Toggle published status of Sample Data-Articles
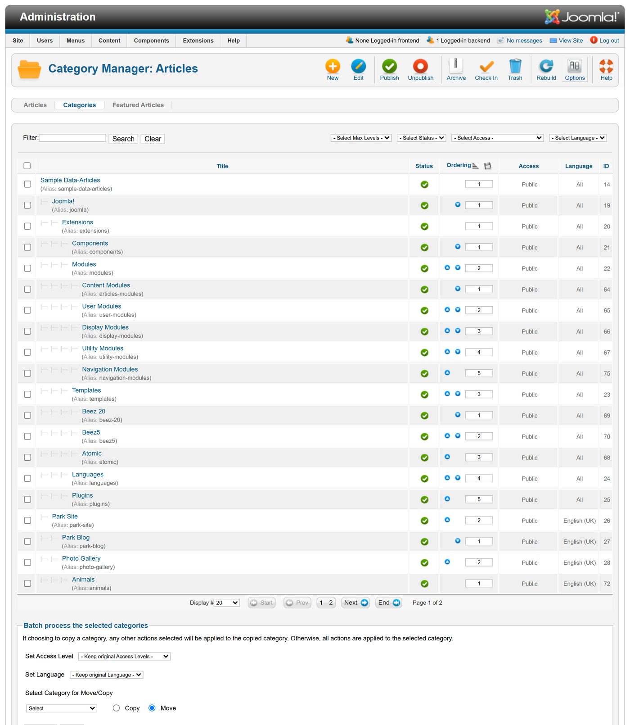630x725 pixels. (424, 185)
